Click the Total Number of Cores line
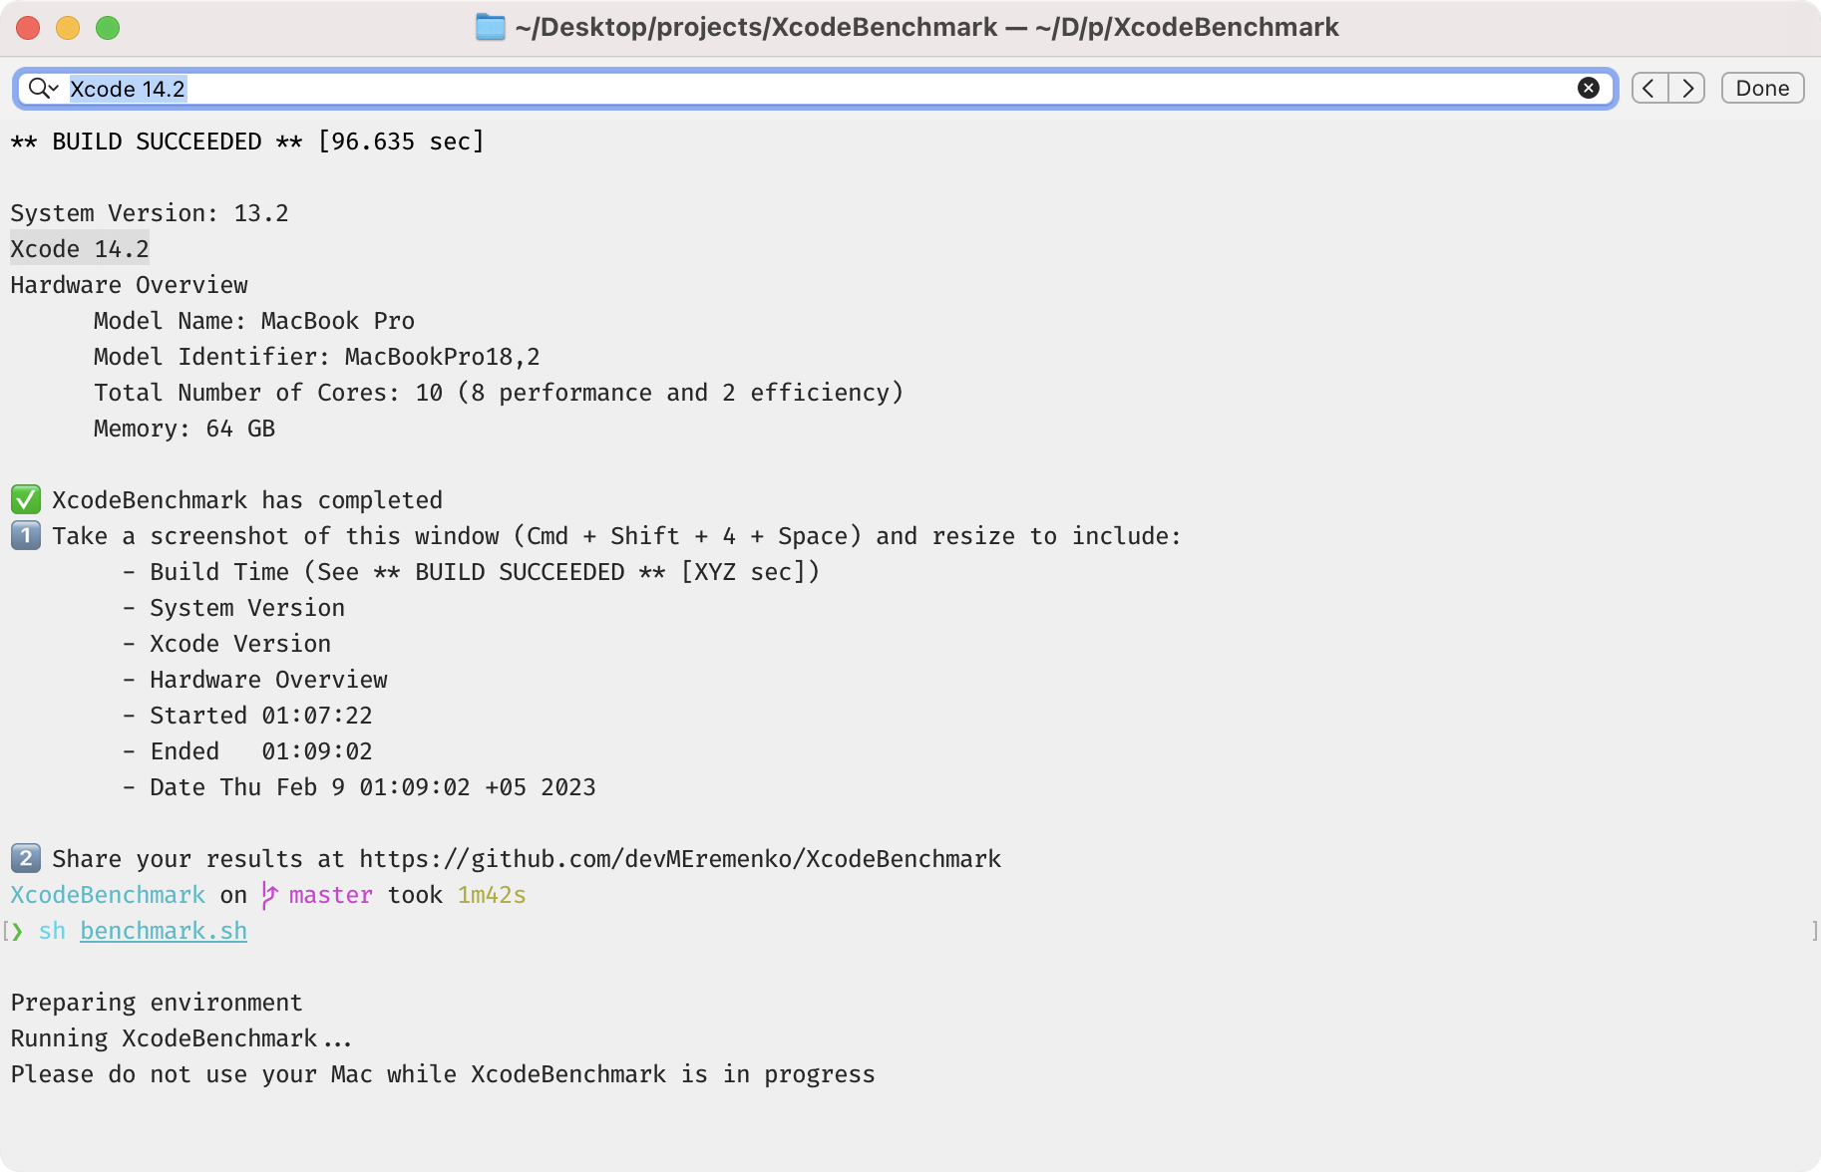The width and height of the screenshot is (1821, 1172). 499,393
